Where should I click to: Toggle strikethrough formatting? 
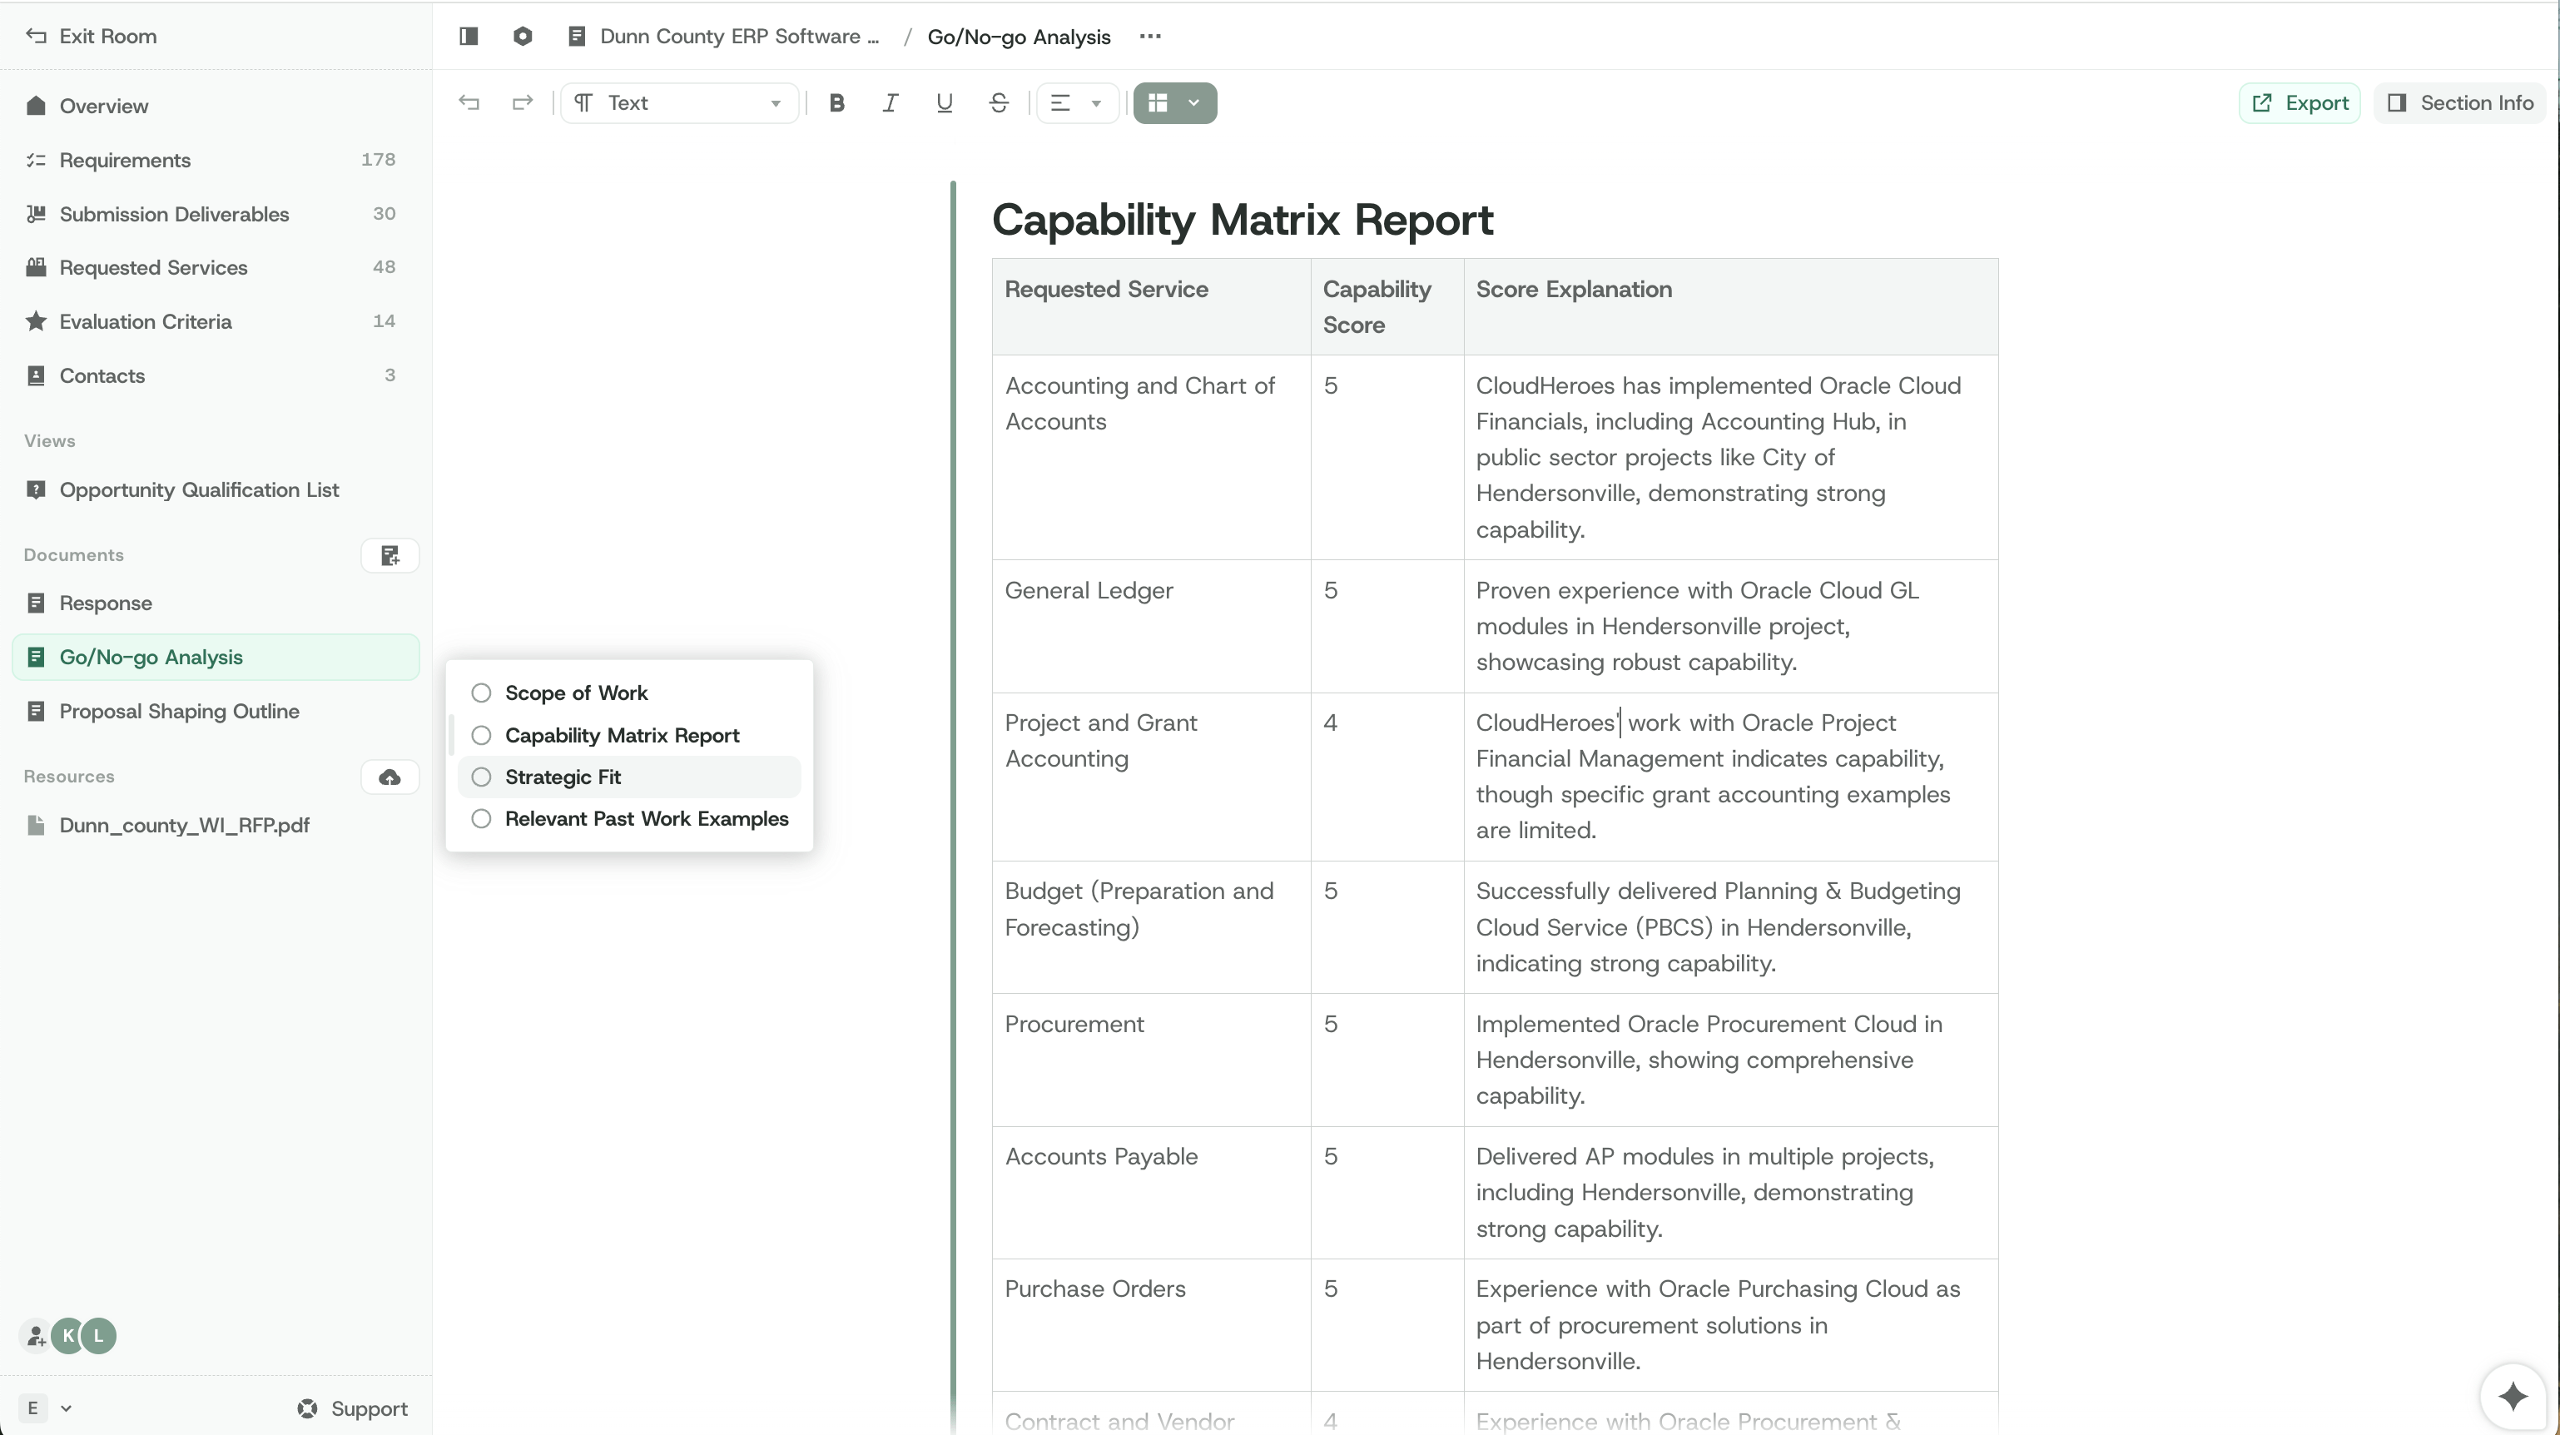(999, 103)
